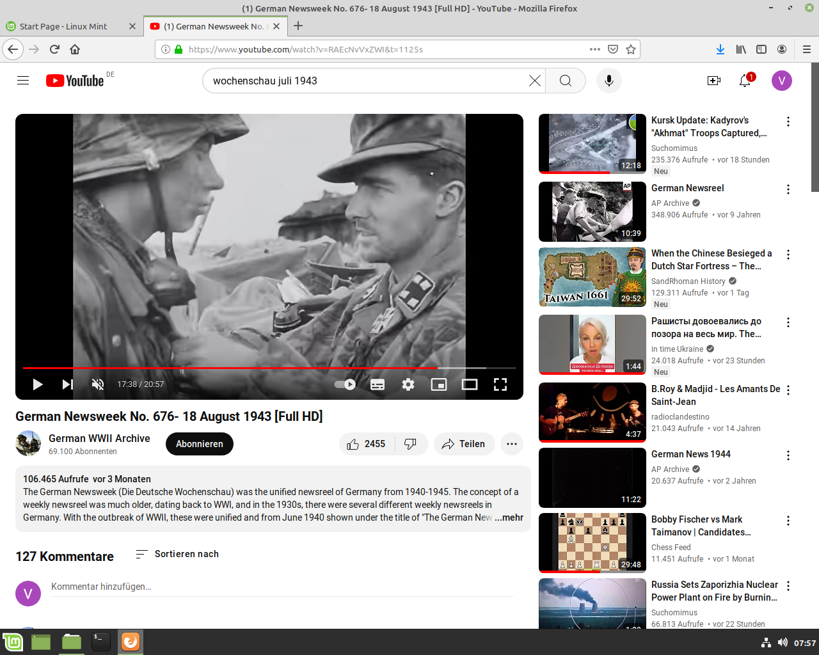Open volume control in system tray
The width and height of the screenshot is (819, 655).
click(x=783, y=643)
